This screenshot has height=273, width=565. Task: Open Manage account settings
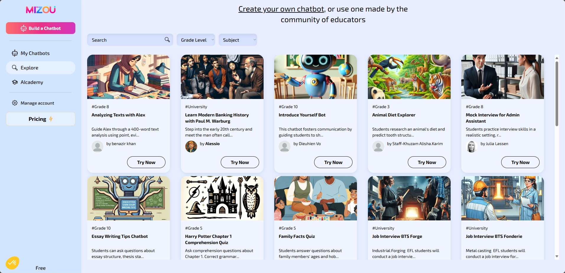[37, 103]
